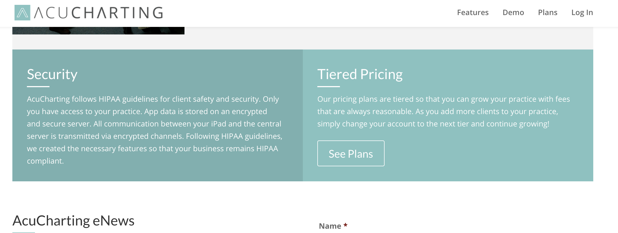Click the Security heading

coord(52,74)
